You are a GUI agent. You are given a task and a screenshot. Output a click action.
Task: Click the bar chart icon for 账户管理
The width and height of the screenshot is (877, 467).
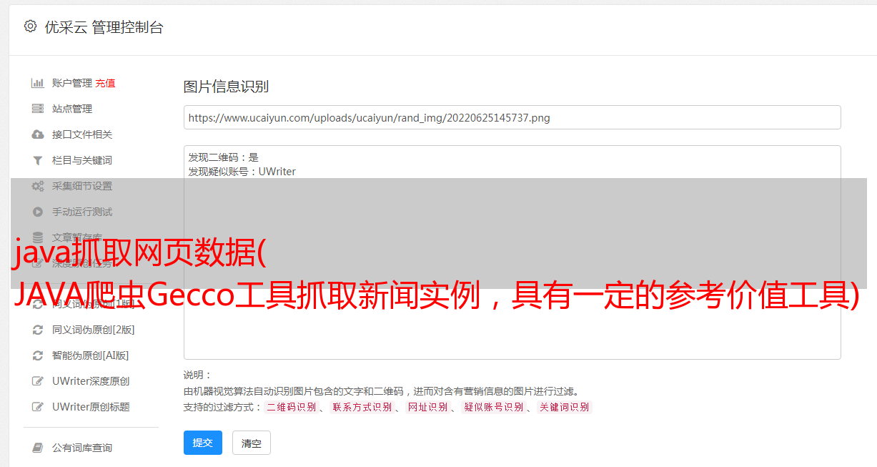coord(38,83)
